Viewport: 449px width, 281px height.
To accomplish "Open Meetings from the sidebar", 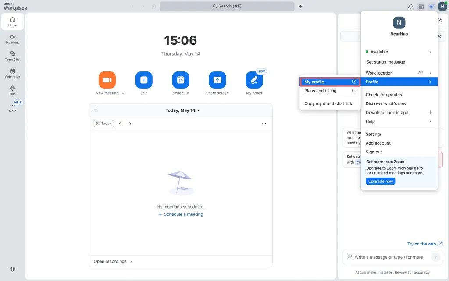I will click(13, 39).
